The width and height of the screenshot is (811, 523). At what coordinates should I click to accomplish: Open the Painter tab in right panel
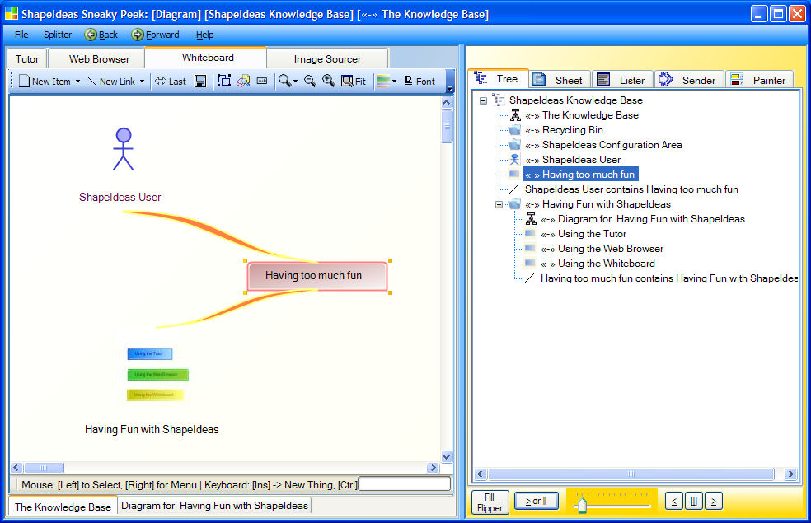pos(759,80)
